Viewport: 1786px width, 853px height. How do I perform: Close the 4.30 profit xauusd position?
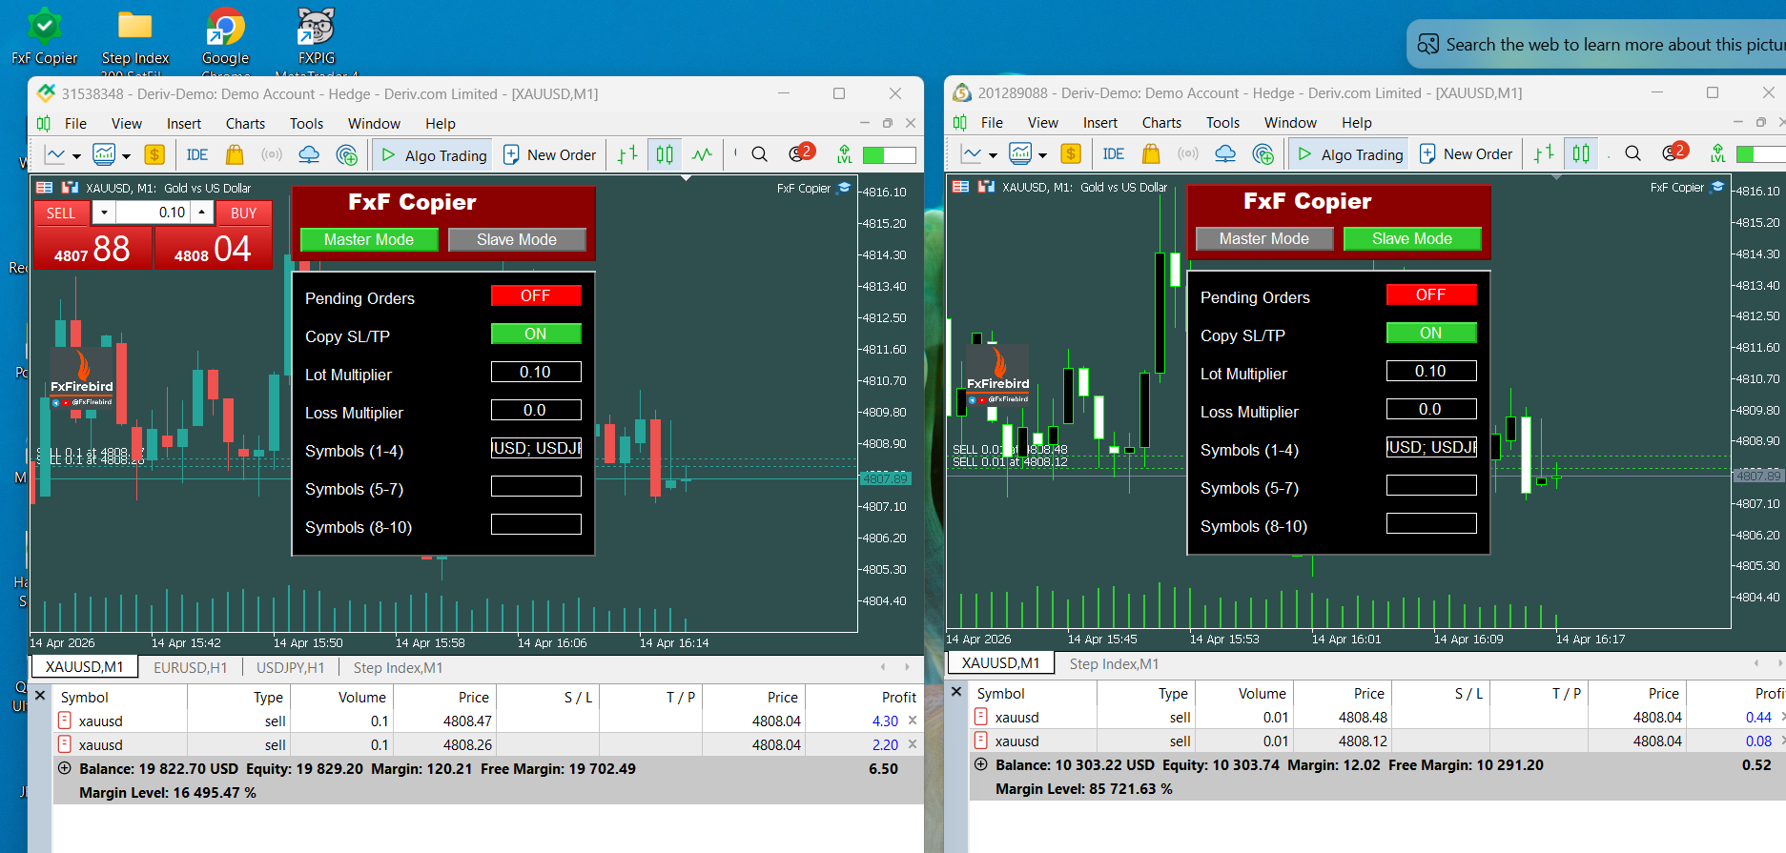[x=913, y=721]
